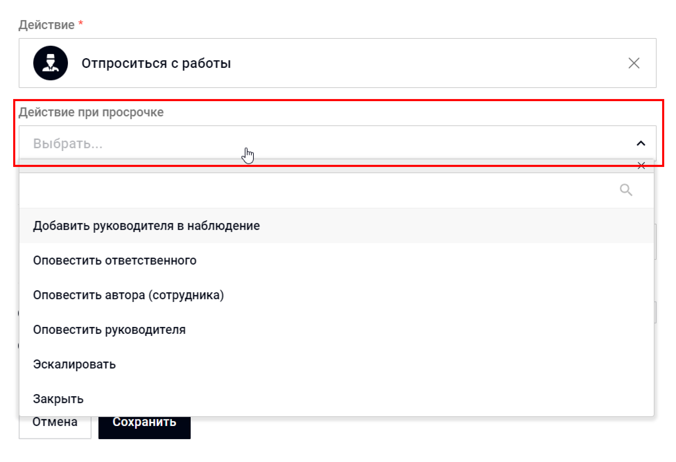
Task: Click the Отпроситься с работы action name
Action: click(x=156, y=63)
